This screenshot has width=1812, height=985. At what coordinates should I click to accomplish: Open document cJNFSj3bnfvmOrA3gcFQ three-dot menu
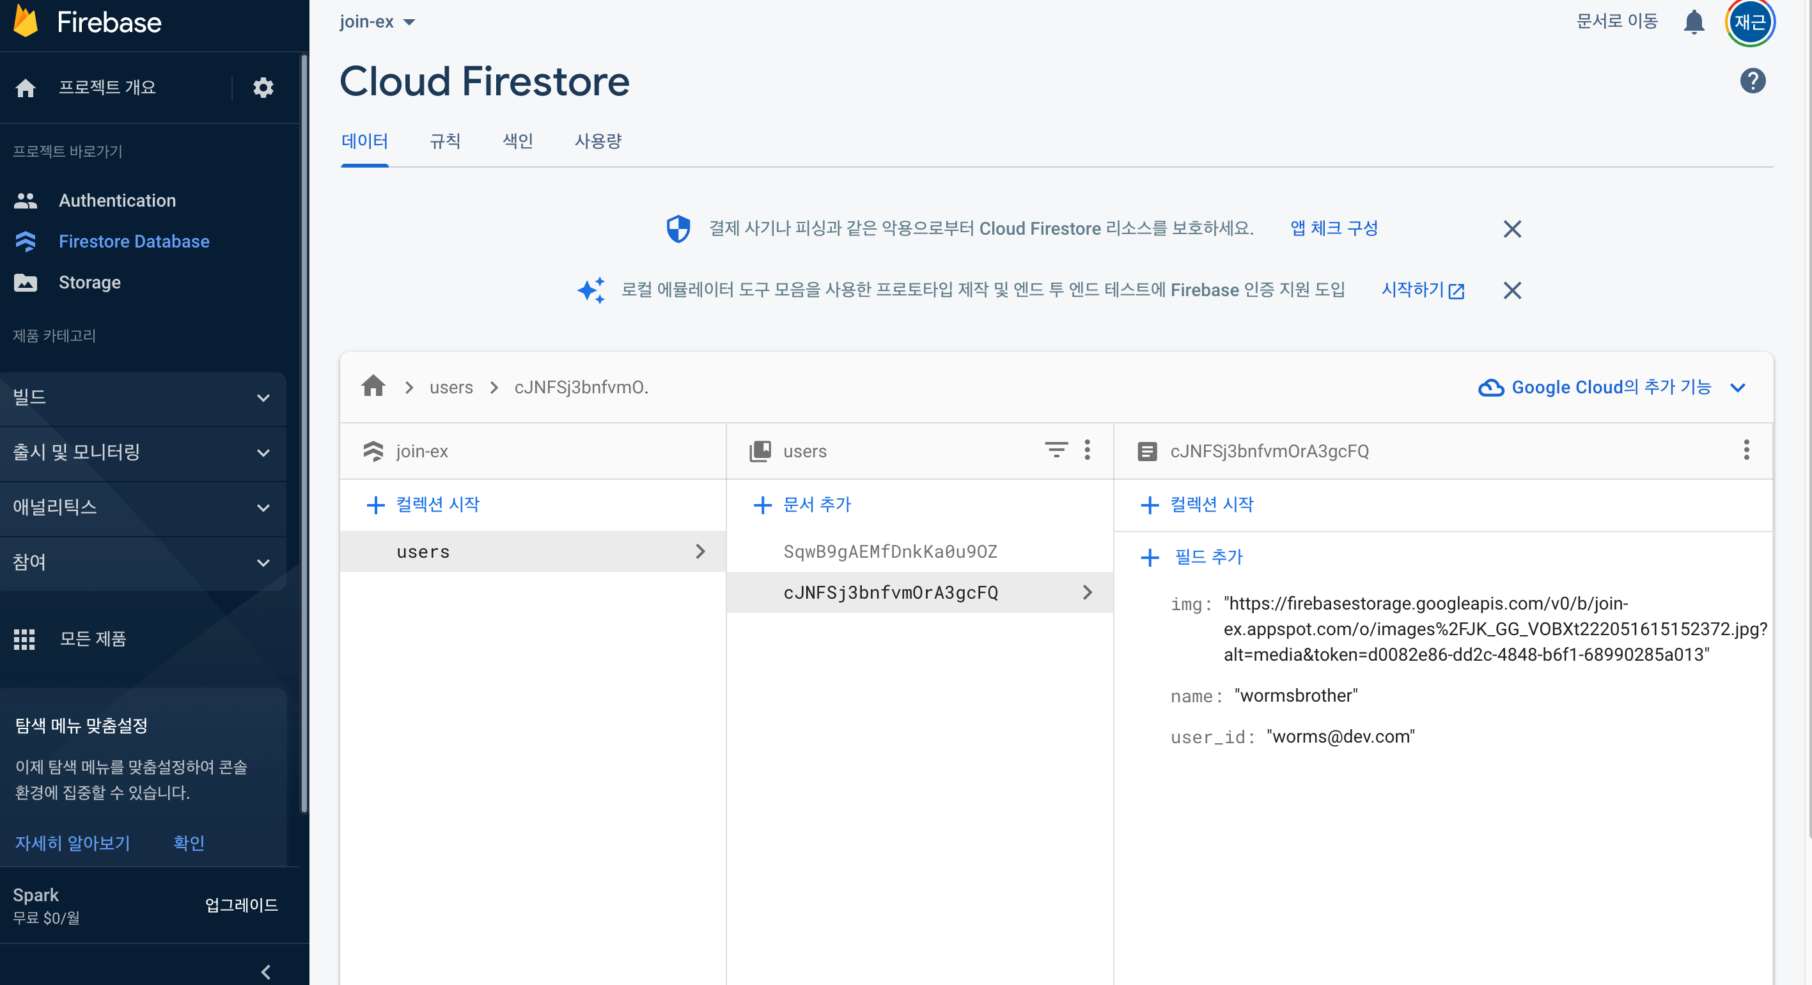[1746, 450]
